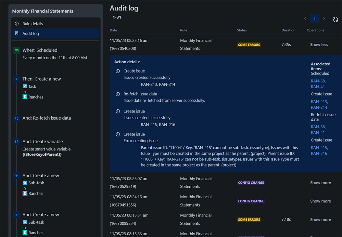Refresh the audit log with the reload icon
The height and width of the screenshot is (237, 342).
click(335, 19)
